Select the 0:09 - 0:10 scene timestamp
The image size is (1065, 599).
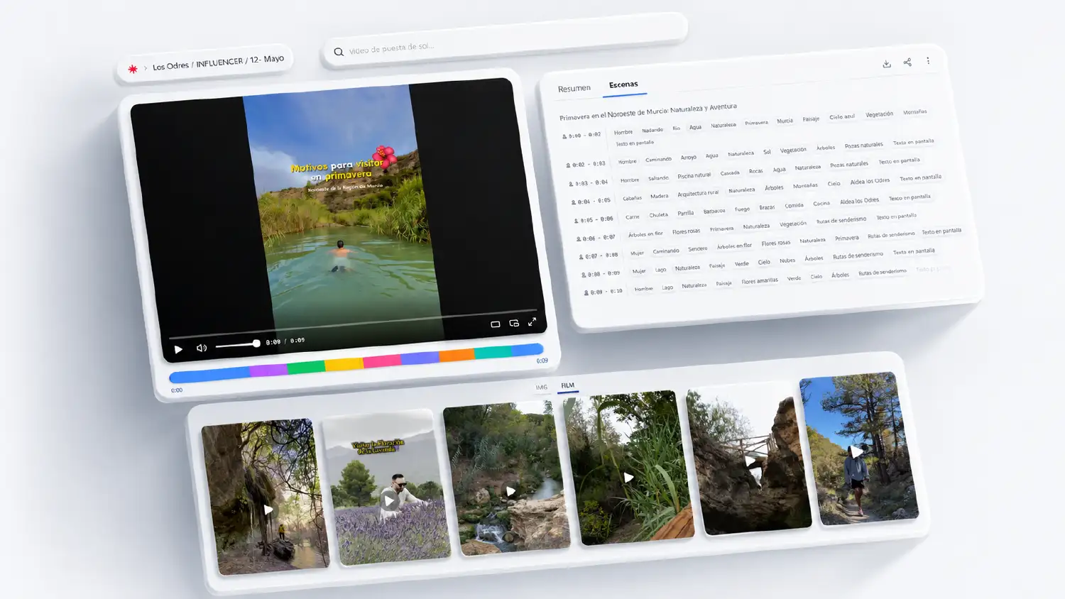click(x=603, y=292)
